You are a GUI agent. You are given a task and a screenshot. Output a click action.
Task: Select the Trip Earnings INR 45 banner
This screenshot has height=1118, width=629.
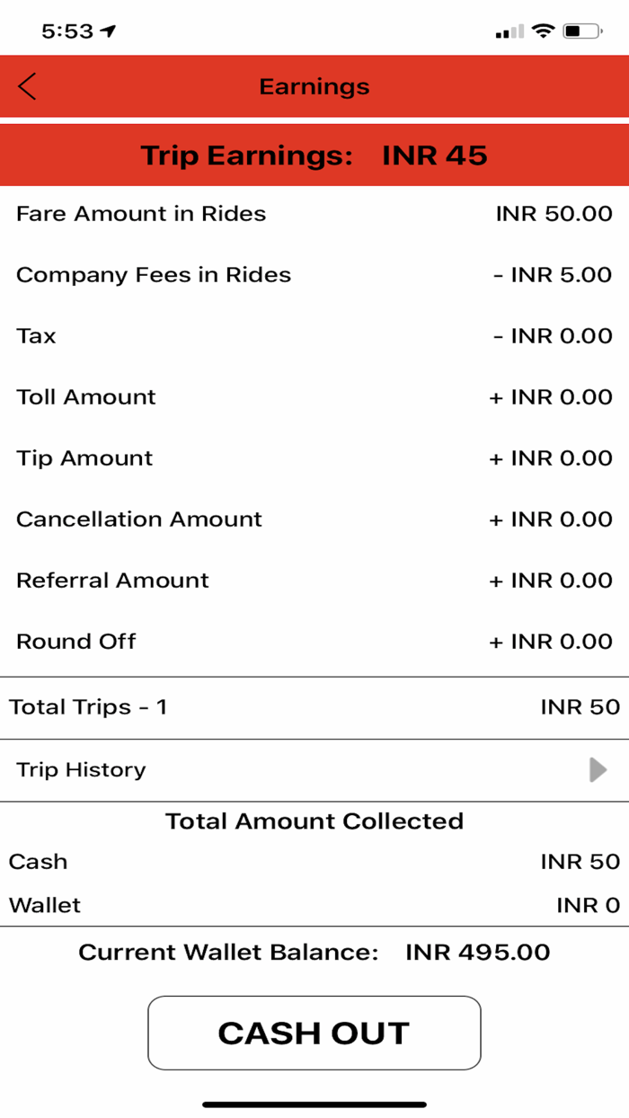(314, 155)
